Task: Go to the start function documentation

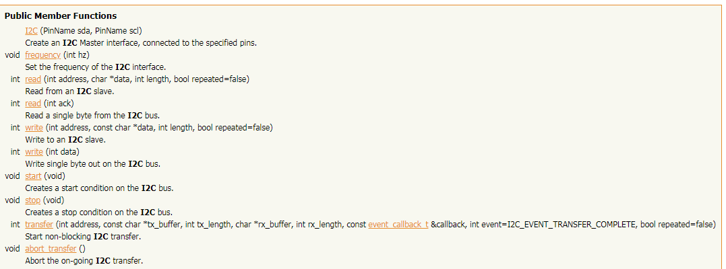Action: point(33,176)
